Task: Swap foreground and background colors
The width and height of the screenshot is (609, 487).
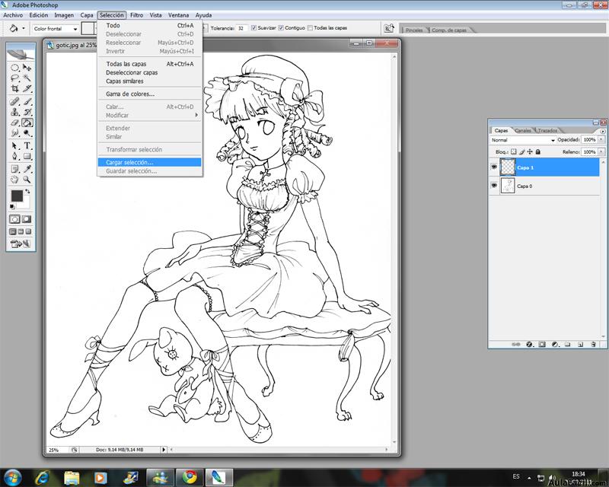Action: click(27, 191)
